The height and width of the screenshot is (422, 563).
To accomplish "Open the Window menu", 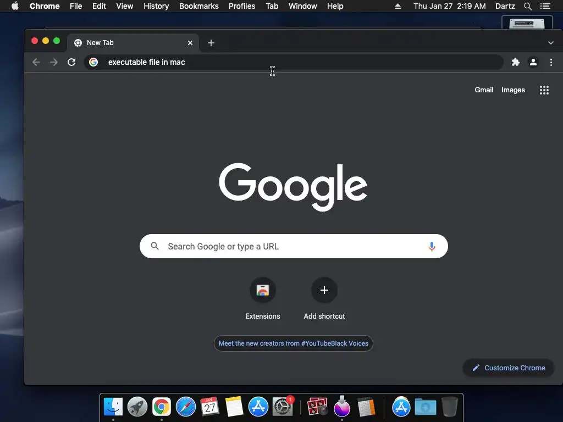I will pos(303,6).
